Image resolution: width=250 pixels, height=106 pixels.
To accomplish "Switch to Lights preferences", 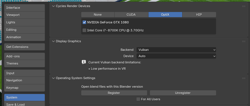I will point(25,22).
